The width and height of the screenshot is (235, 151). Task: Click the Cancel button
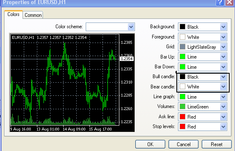point(184,144)
